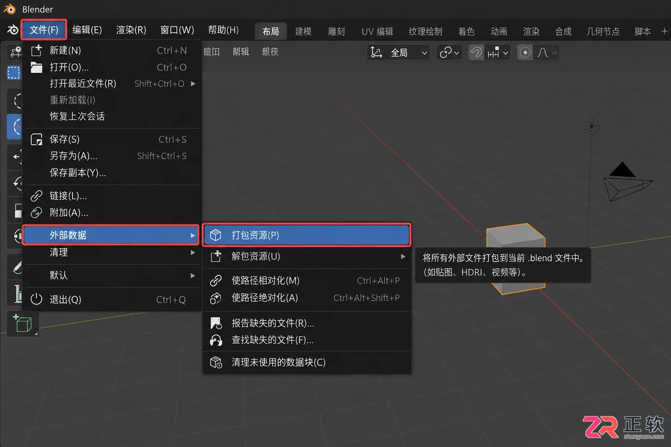Click the icon beside 报告缺失的文件(R)...
This screenshot has height=447, width=671.
click(x=216, y=323)
